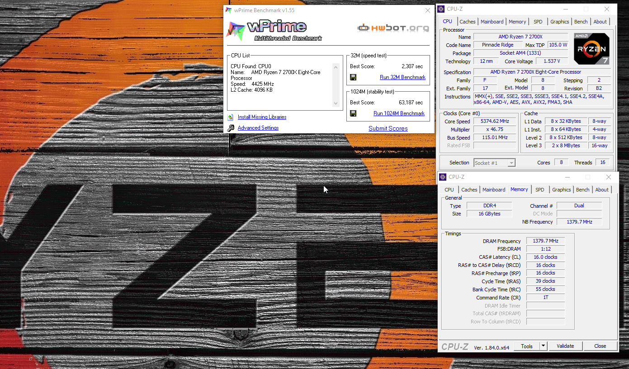Viewport: 629px width, 369px height.
Task: Click the lower CPU-Z window title icon
Action: pyautogui.click(x=443, y=177)
